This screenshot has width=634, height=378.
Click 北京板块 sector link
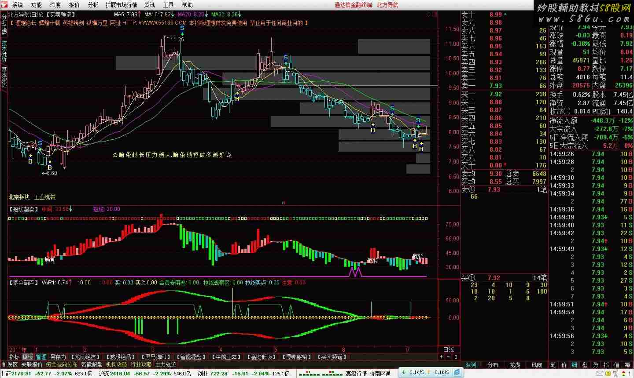(19, 197)
